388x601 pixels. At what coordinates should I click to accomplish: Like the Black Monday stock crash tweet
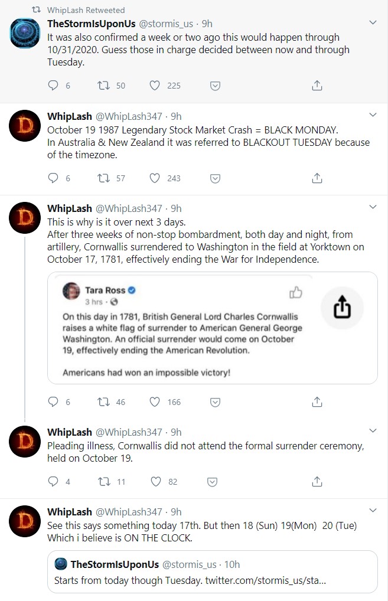(x=155, y=178)
